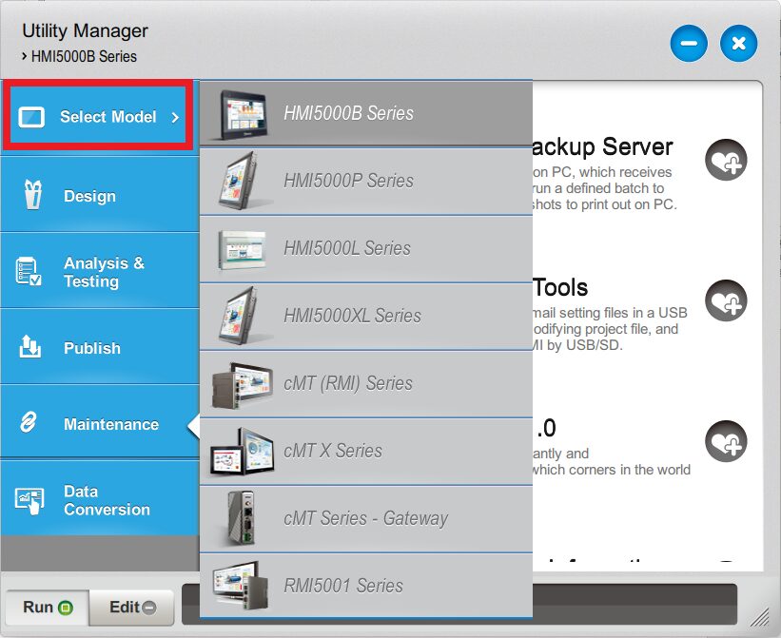Image resolution: width=781 pixels, height=638 pixels.
Task: Select the cMT X Series entry
Action: 366,452
